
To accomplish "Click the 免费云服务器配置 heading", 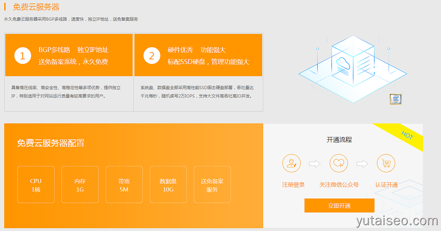I will click(51, 143).
